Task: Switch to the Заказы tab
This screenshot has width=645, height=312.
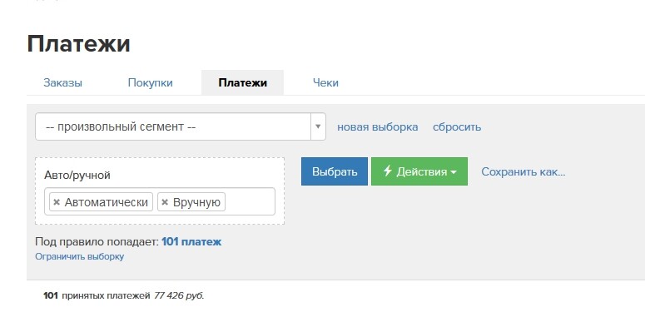Action: click(62, 82)
